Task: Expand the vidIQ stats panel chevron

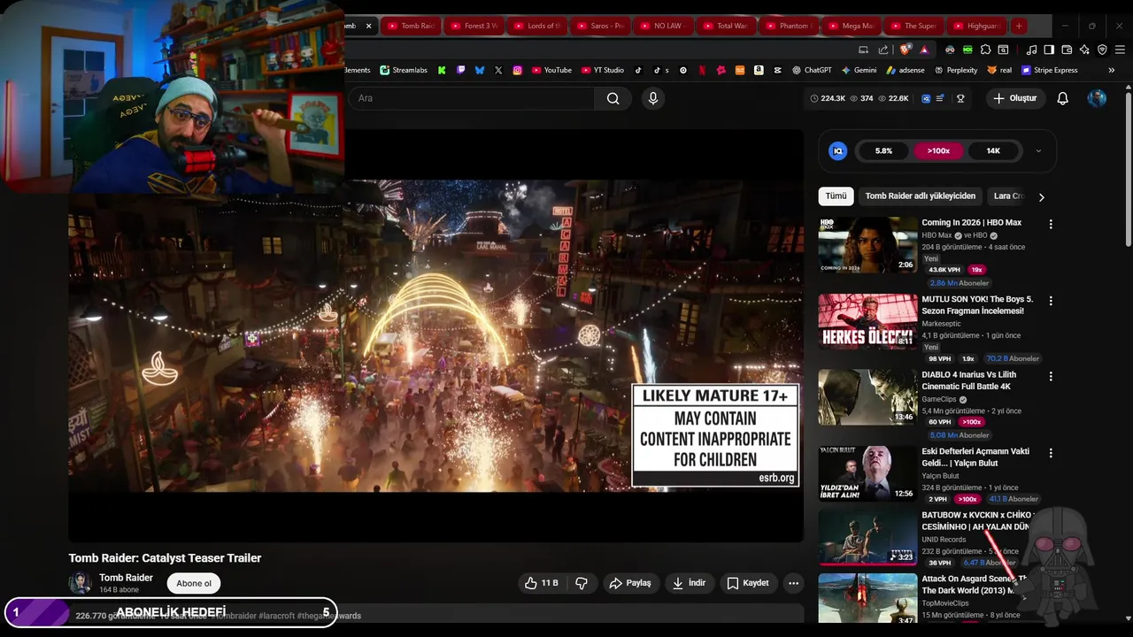Action: [1038, 151]
